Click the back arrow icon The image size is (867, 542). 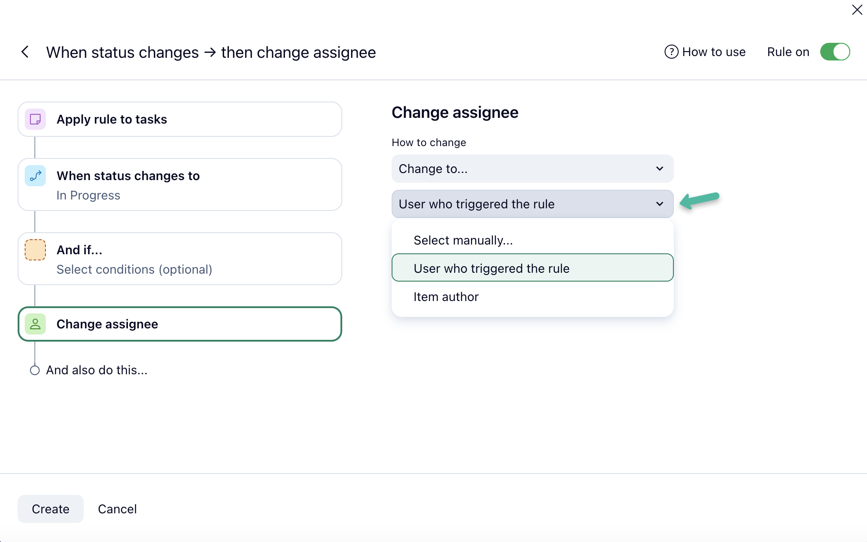pyautogui.click(x=25, y=52)
